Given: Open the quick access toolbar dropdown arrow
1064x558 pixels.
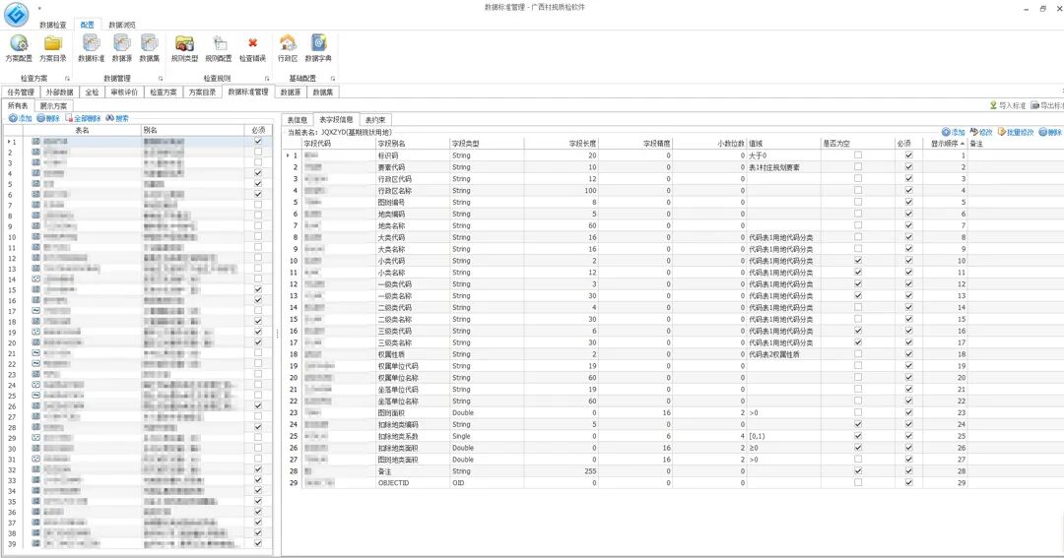Looking at the screenshot, I should [x=38, y=9].
